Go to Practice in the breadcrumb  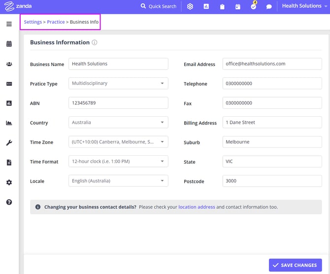[56, 22]
